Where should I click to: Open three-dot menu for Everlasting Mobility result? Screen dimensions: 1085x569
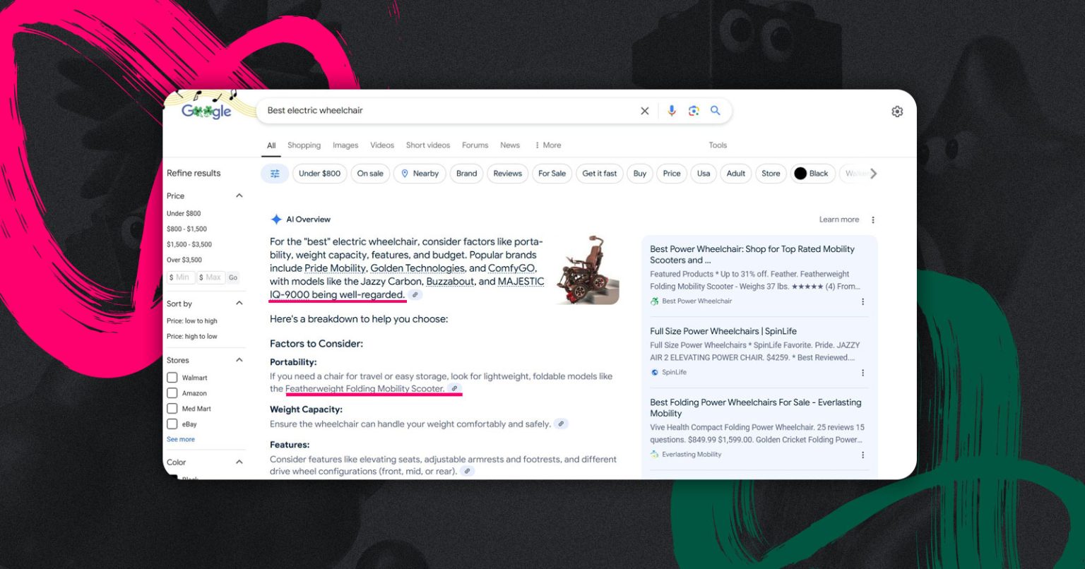862,455
